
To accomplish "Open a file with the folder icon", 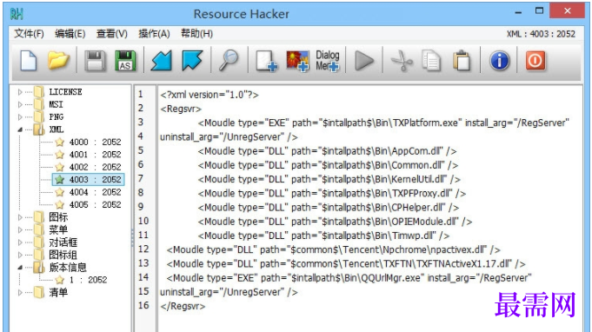I will coord(58,60).
